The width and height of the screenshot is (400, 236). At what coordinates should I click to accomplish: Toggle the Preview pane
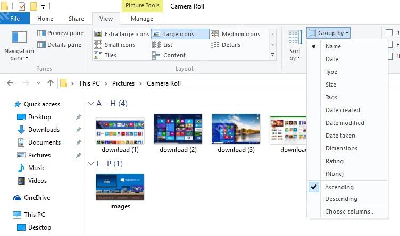(x=61, y=33)
